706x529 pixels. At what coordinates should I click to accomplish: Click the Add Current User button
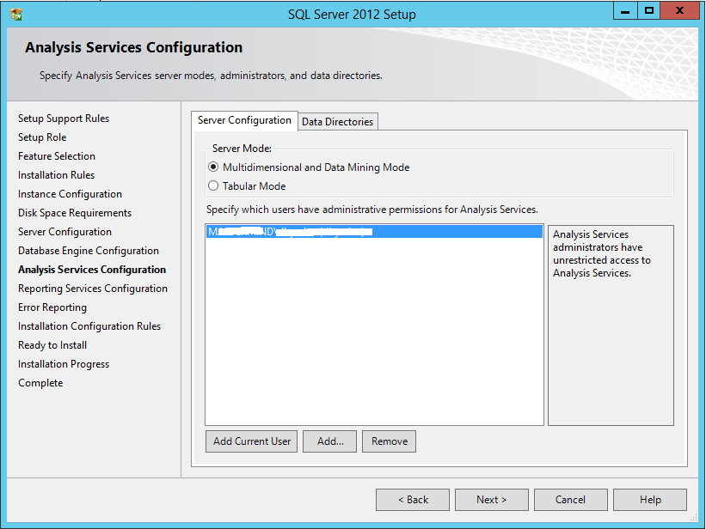(252, 441)
